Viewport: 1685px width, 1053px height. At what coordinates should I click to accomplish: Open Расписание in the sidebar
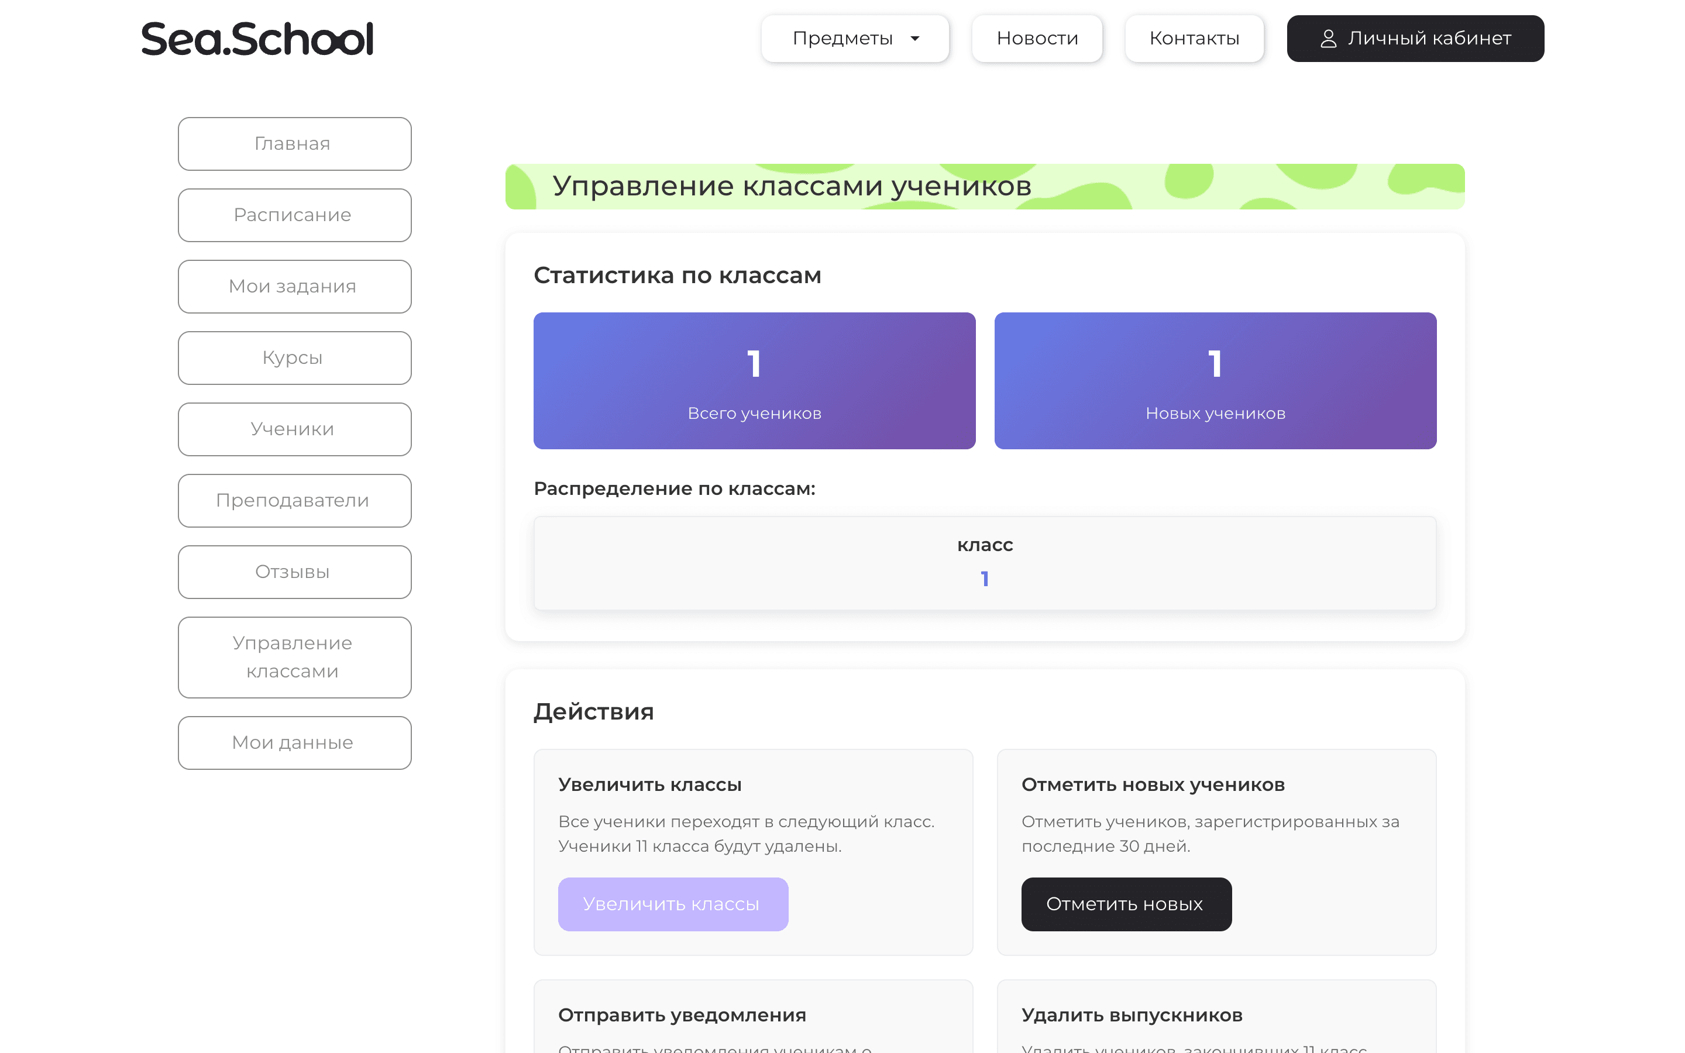294,215
